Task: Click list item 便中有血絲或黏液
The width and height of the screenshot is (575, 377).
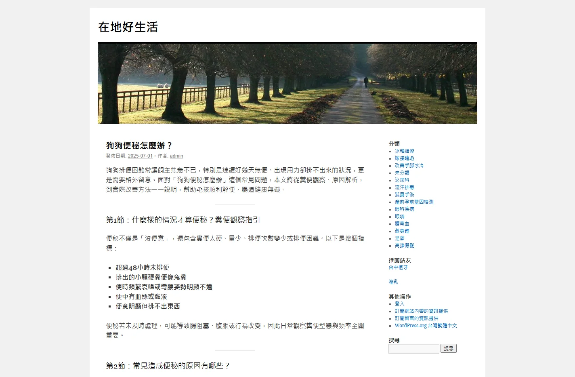Action: tap(141, 297)
